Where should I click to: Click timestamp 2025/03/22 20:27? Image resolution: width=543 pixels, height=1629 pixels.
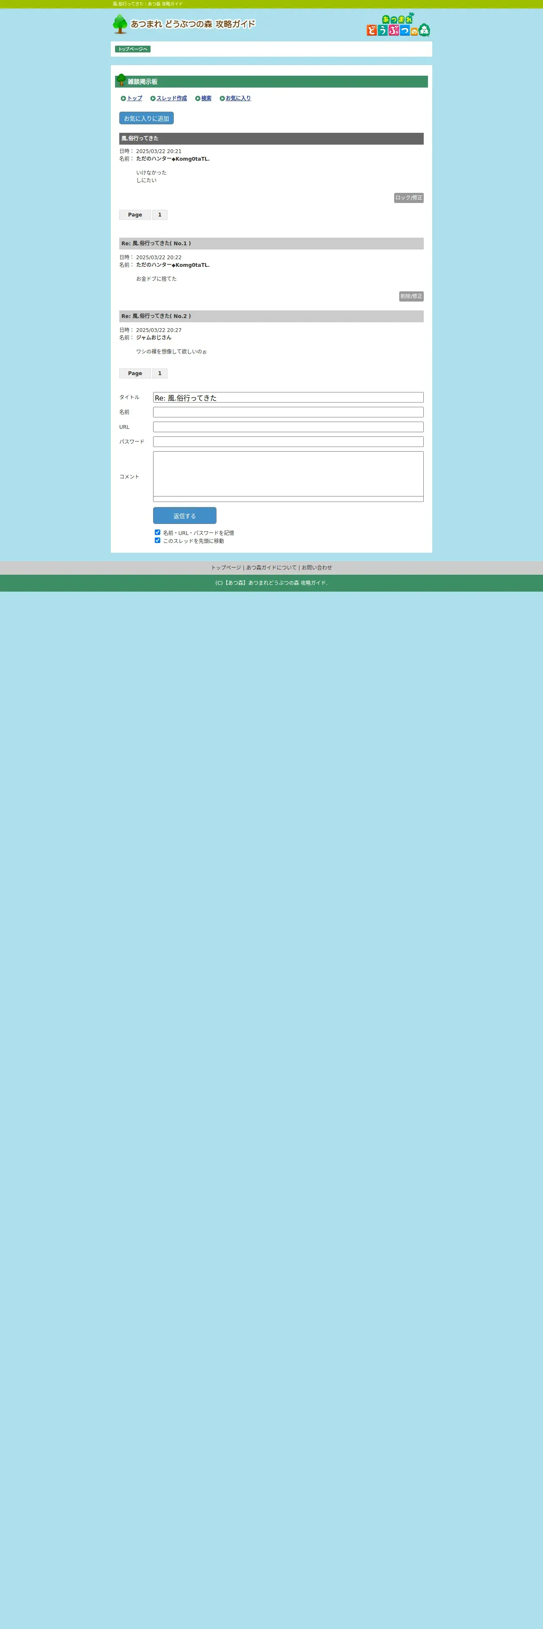pos(159,330)
